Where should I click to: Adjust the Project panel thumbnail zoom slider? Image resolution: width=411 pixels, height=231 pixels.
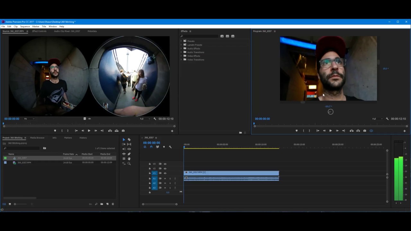(15, 204)
